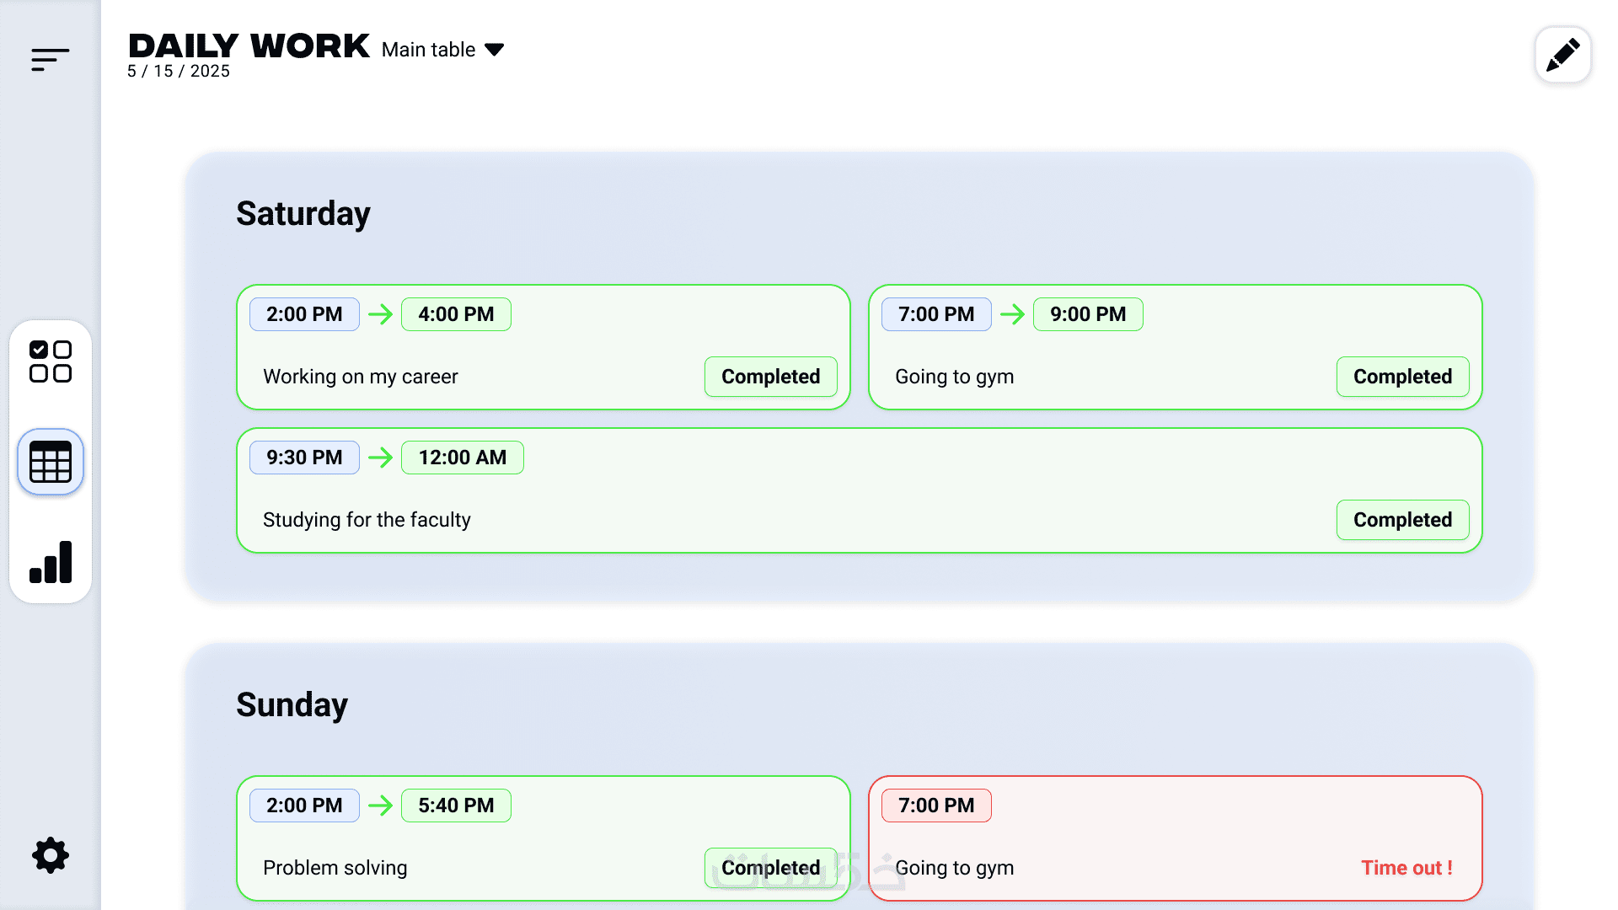Click the Saturday section heading
This screenshot has height=910, width=1618.
coord(303,213)
